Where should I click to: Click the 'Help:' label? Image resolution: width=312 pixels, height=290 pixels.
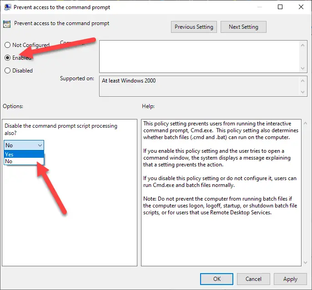(148, 106)
